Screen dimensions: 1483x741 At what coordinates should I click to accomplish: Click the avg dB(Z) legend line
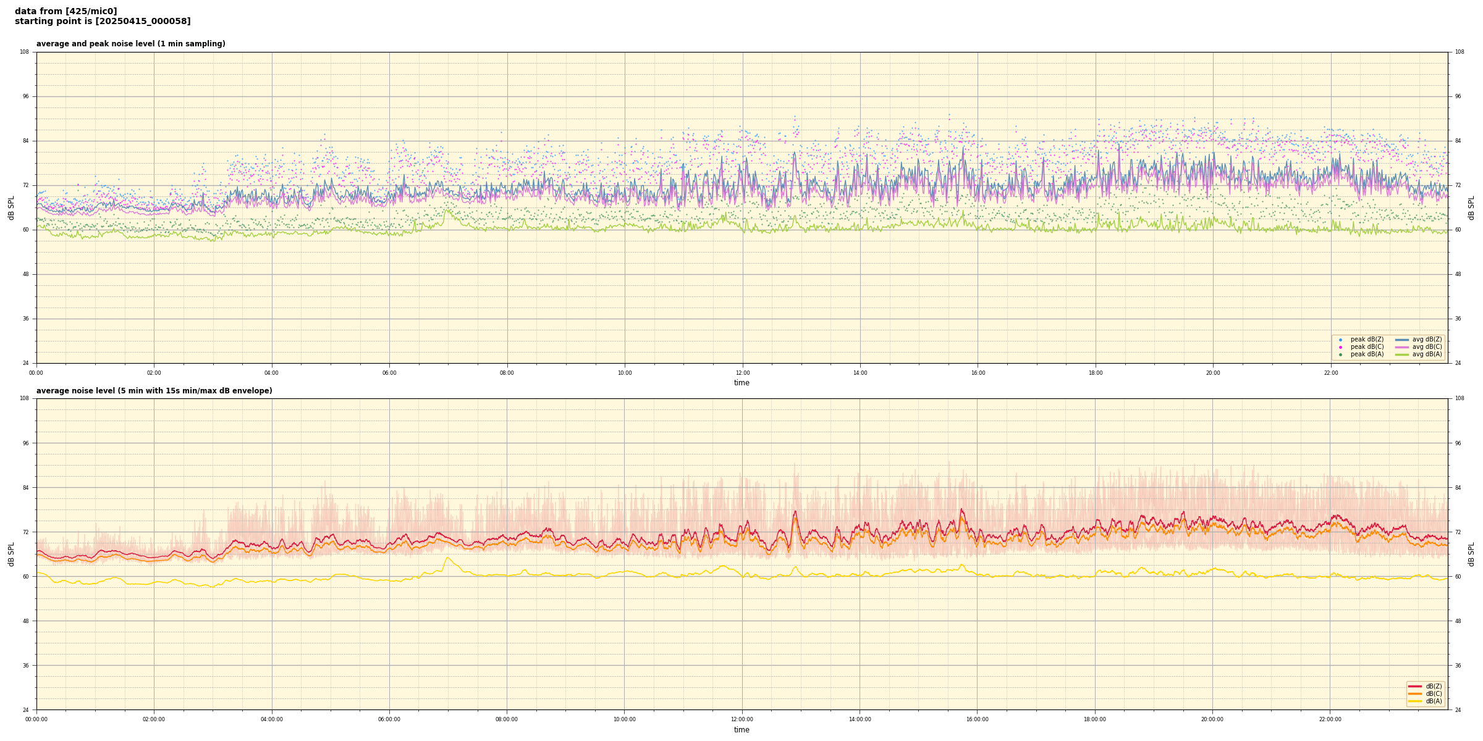pyautogui.click(x=1402, y=340)
